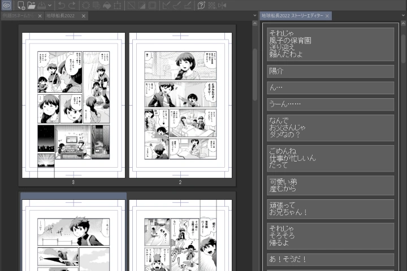Screen dimensions: 407x271
Task: Fill with the paint bucket command
Action: tap(107, 5)
